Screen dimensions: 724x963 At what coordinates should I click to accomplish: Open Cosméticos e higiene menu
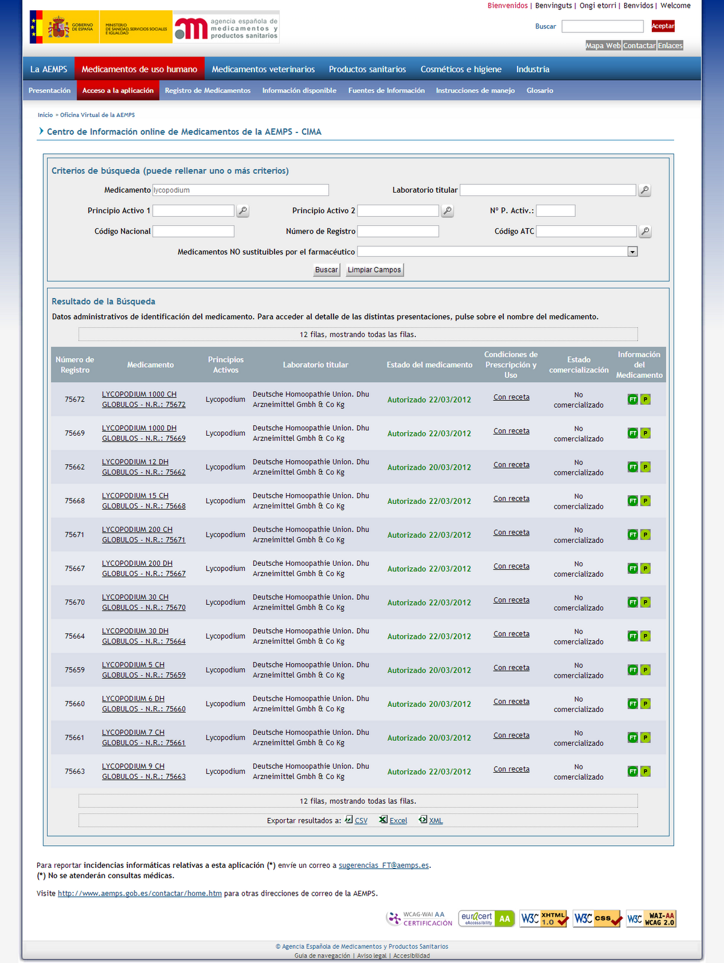461,69
